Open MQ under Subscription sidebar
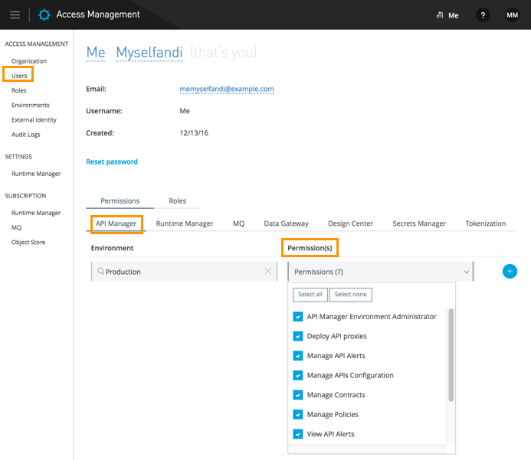This screenshot has height=460, width=531. point(16,227)
